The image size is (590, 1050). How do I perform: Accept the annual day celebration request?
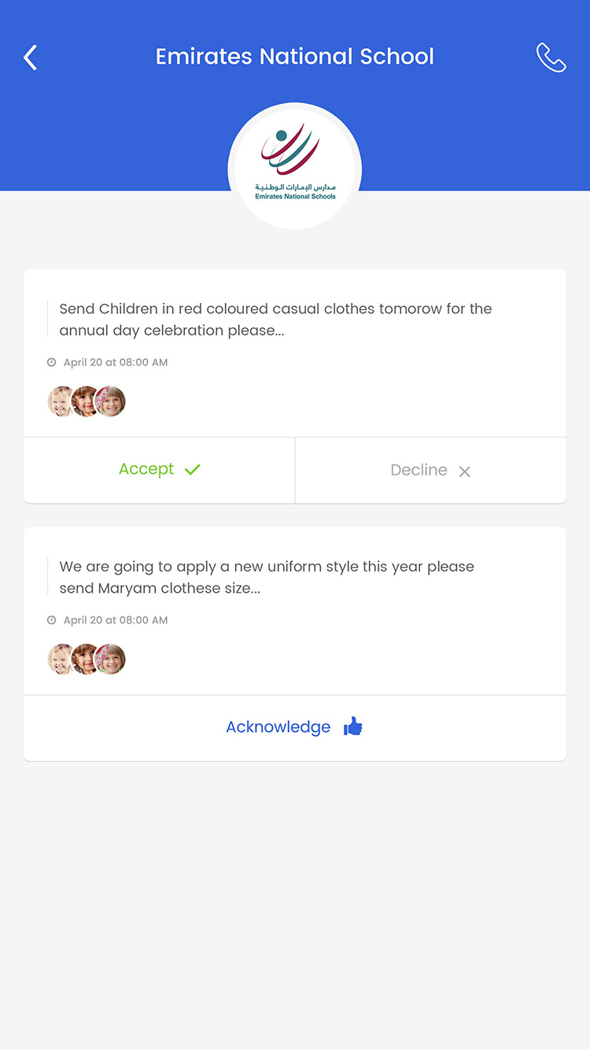[x=160, y=470]
